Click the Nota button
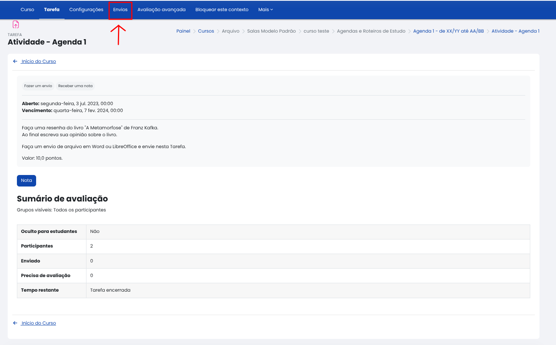This screenshot has height=345, width=556. [x=27, y=180]
